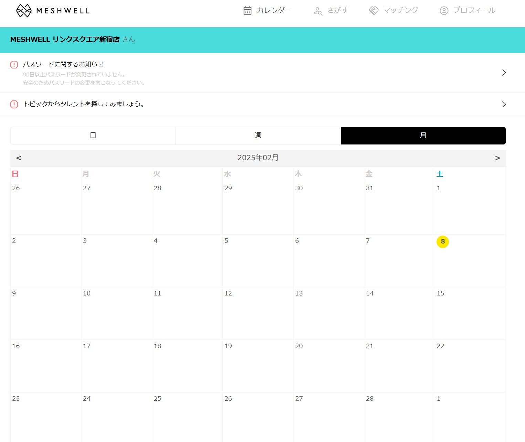This screenshot has width=525, height=442.
Task: Click the 火 Tuesday column header
Action: [157, 174]
